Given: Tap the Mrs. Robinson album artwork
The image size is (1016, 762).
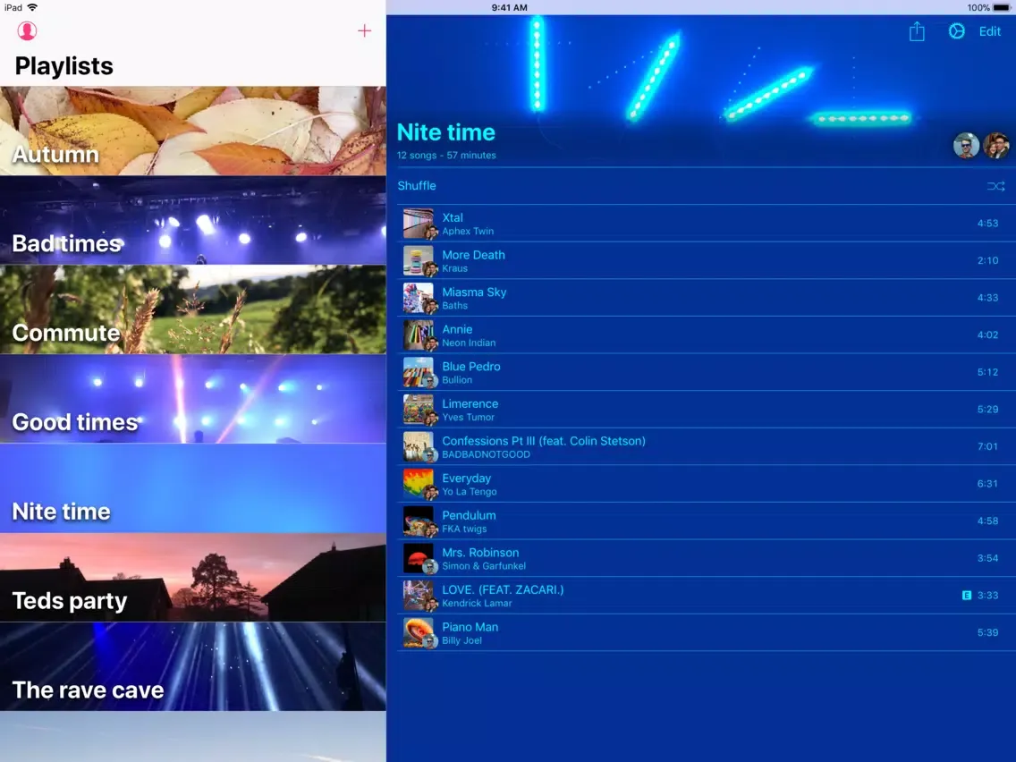Looking at the screenshot, I should click(x=419, y=559).
